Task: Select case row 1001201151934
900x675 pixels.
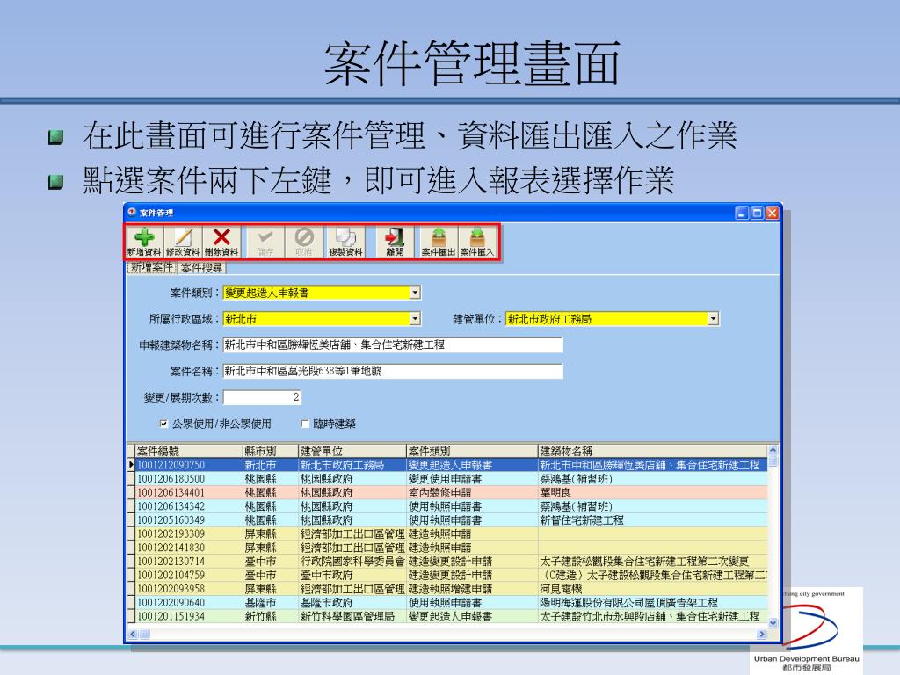Action: point(447,616)
